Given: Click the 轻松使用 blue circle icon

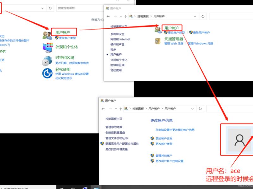Looking at the screenshot, I should (x=47, y=73).
